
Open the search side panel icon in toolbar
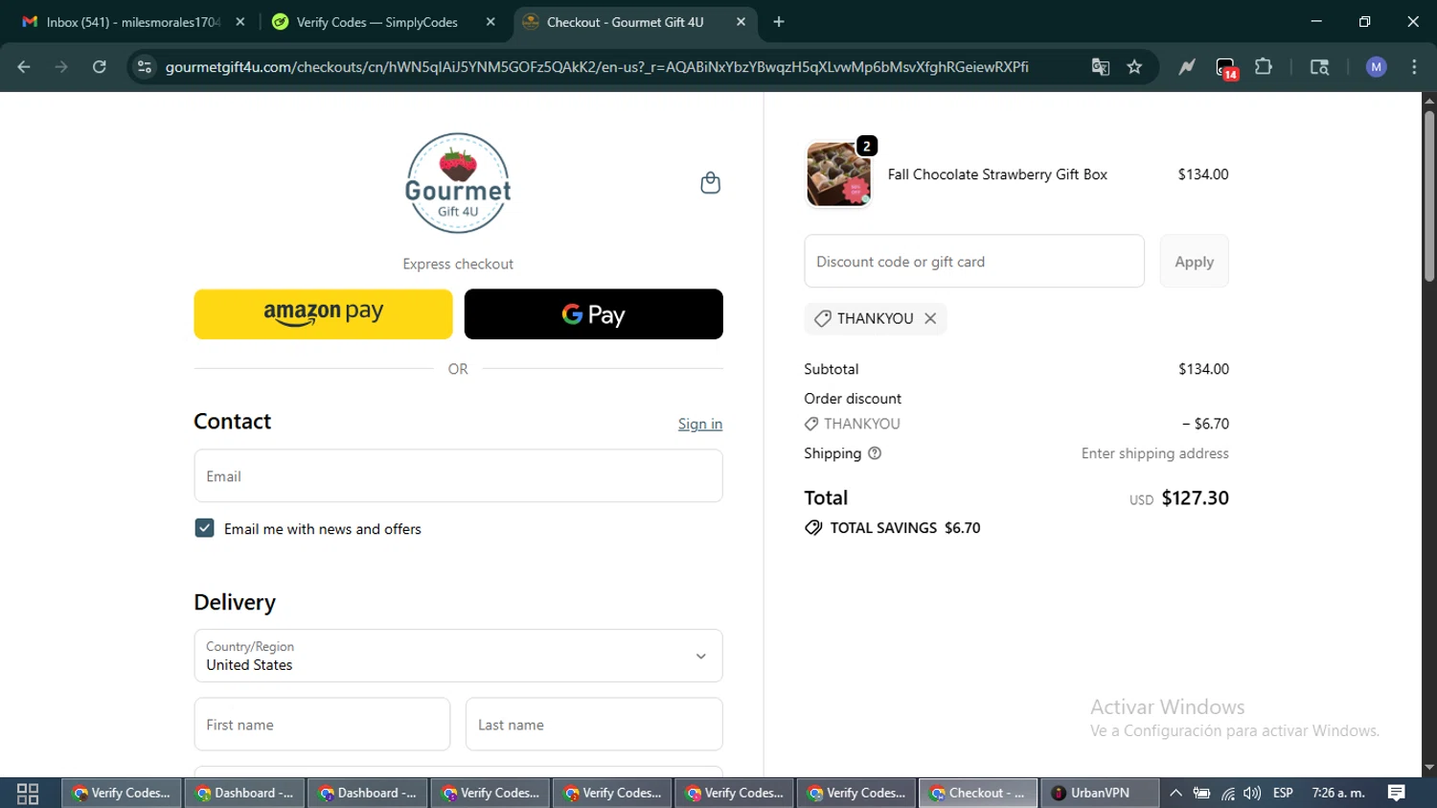[1319, 67]
